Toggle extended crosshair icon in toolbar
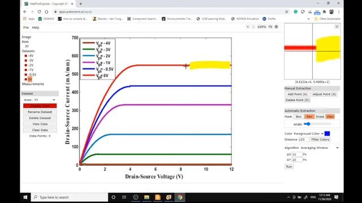Screen dimensions: 362x203 click(x=277, y=27)
